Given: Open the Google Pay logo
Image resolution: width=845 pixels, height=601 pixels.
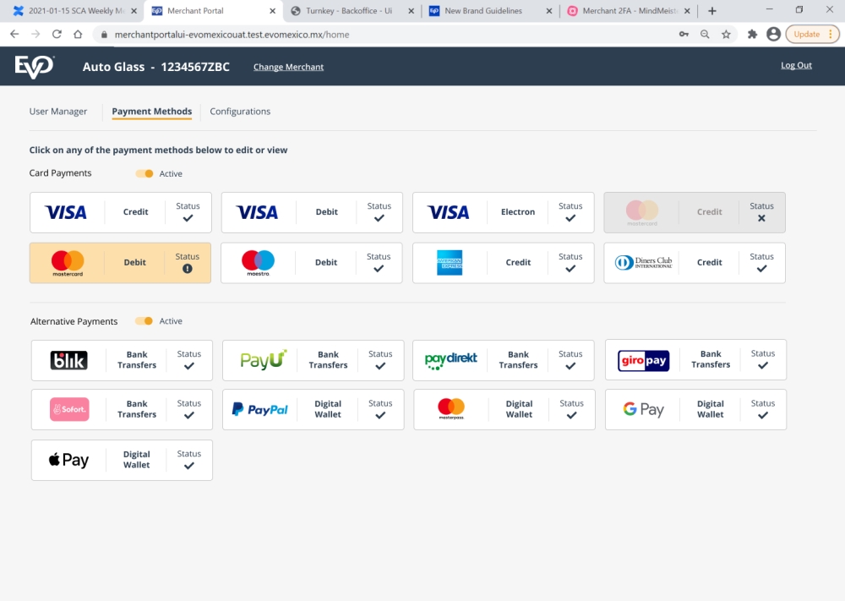Looking at the screenshot, I should (x=643, y=410).
